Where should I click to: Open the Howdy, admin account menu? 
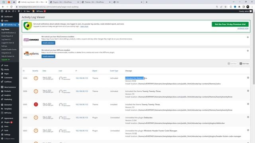(245, 11)
